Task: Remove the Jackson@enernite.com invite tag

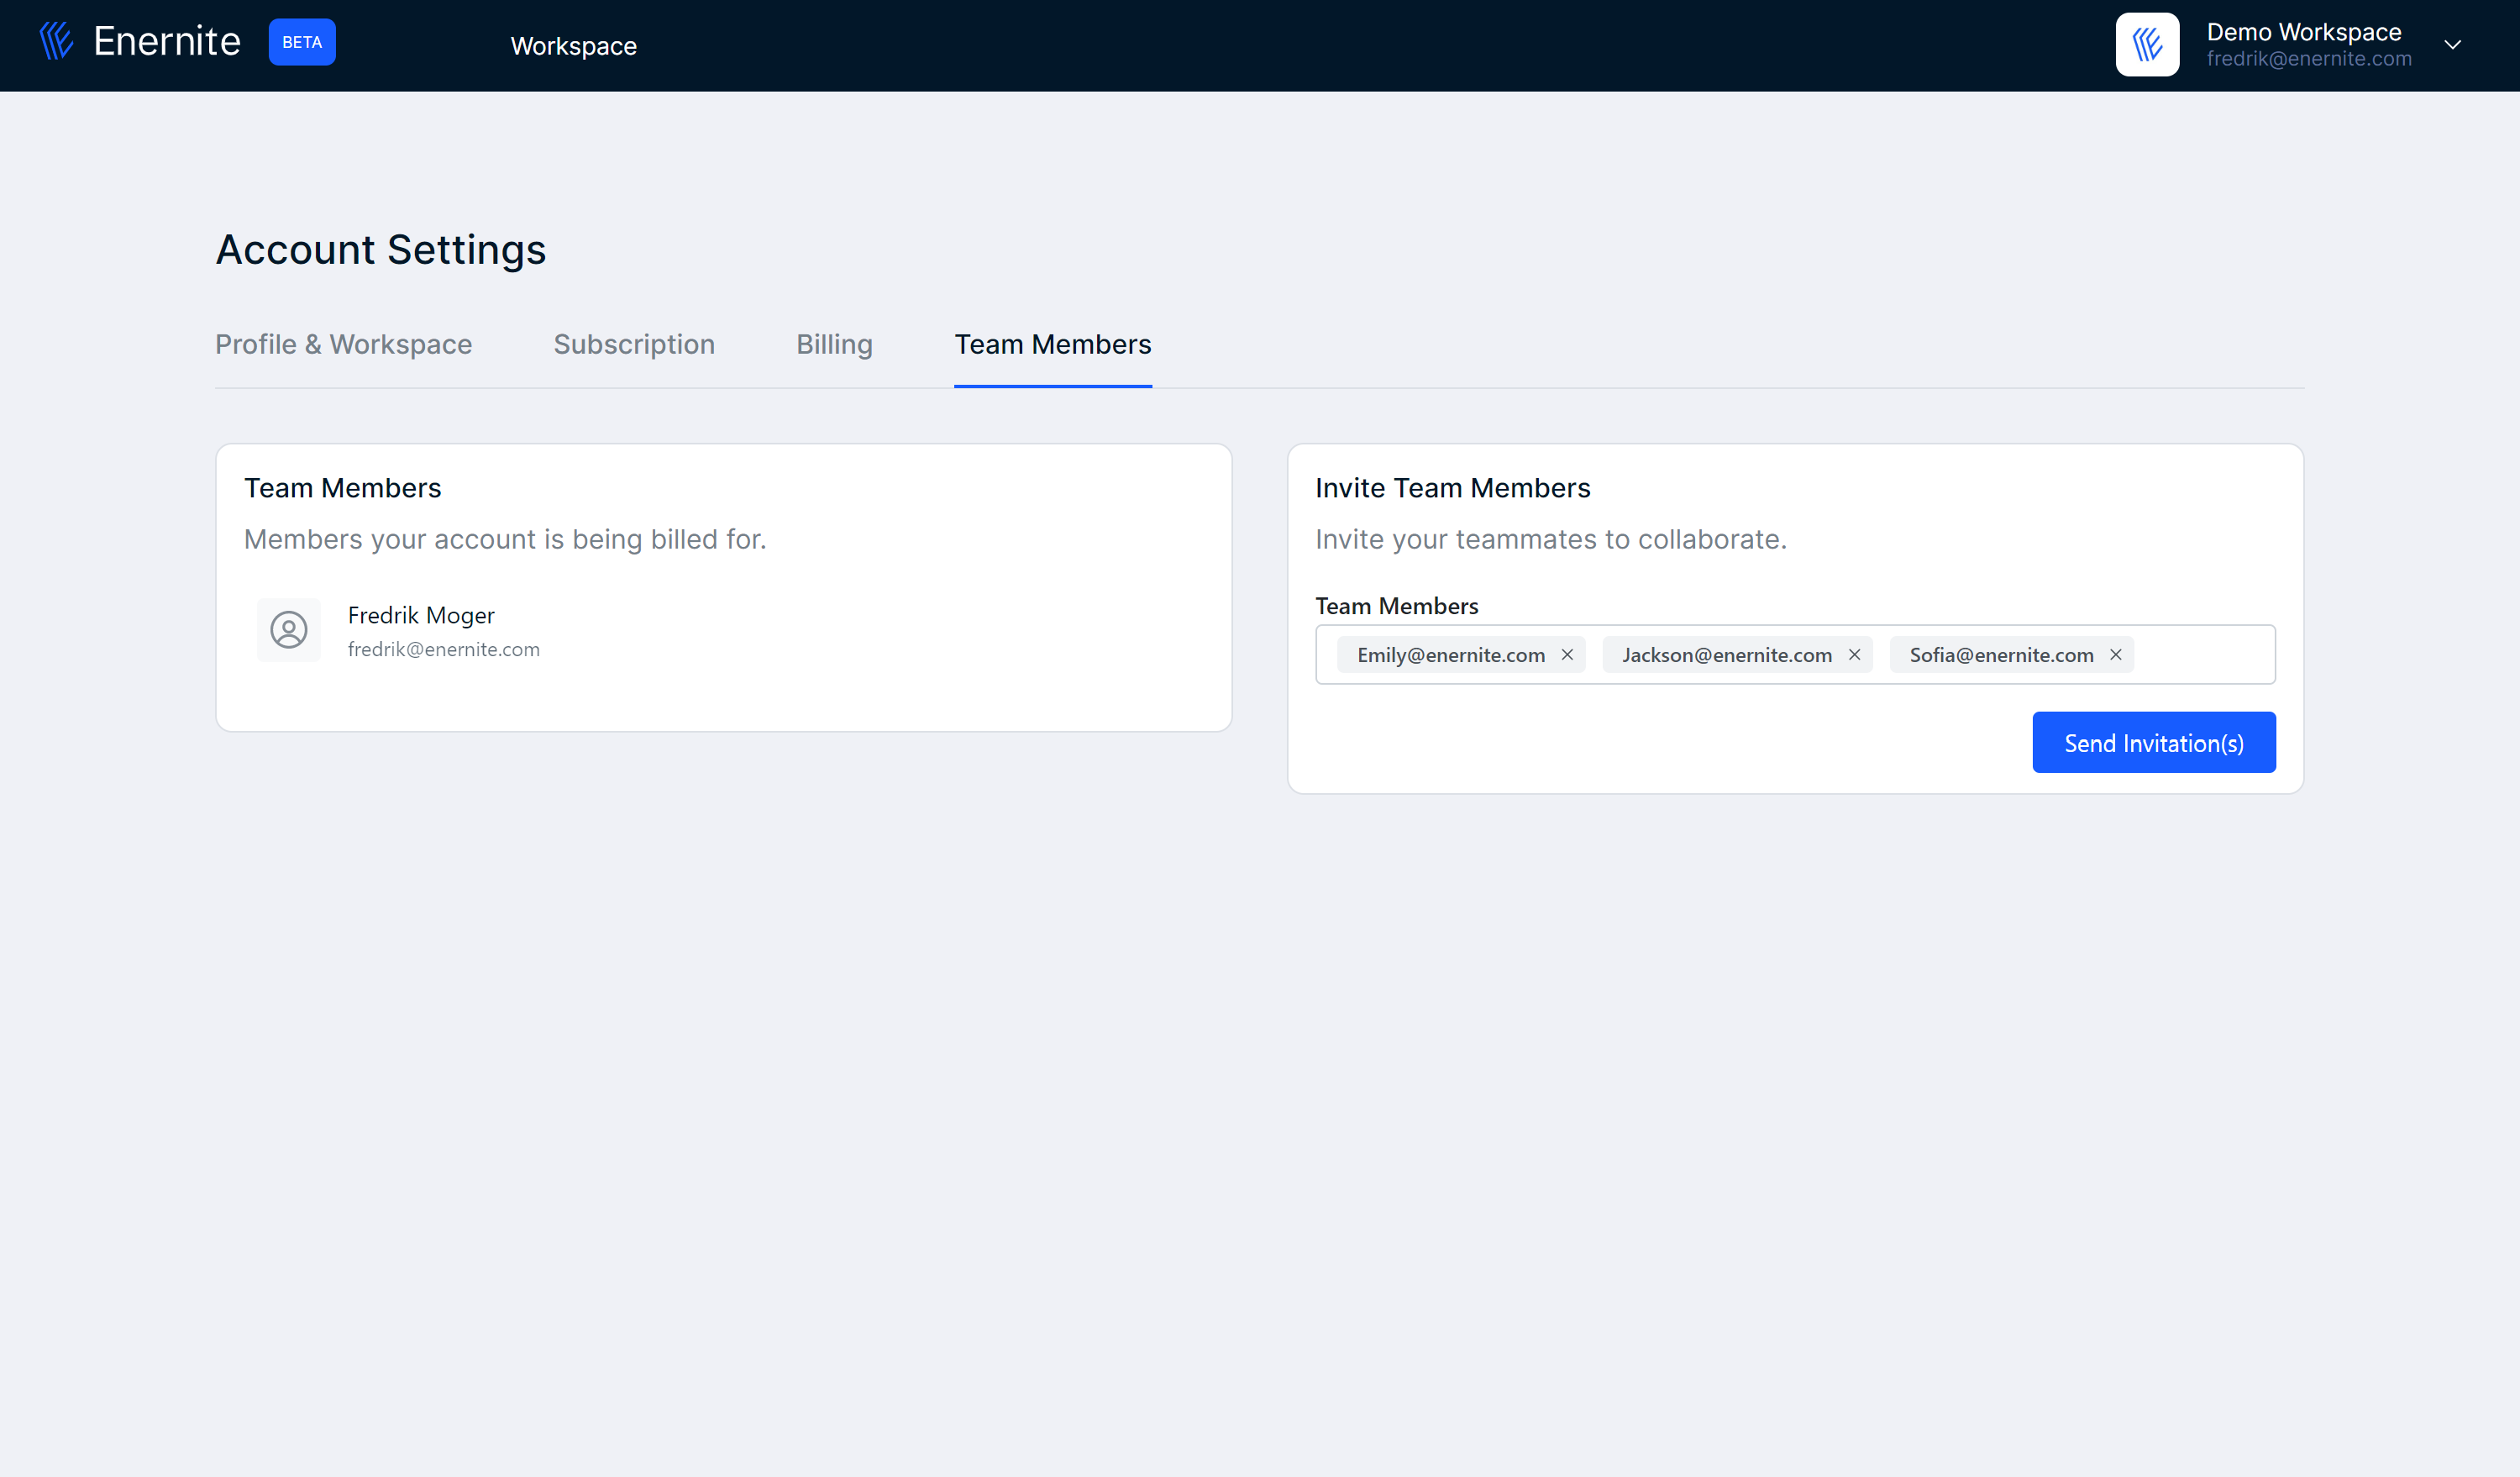Action: click(1854, 655)
